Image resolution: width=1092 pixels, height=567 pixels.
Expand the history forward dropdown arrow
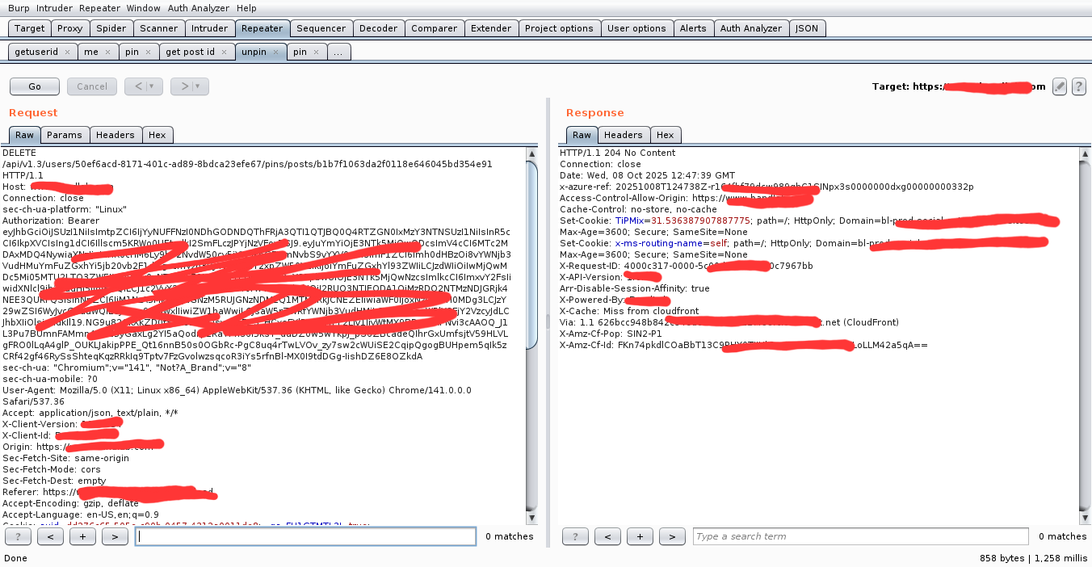click(x=198, y=86)
